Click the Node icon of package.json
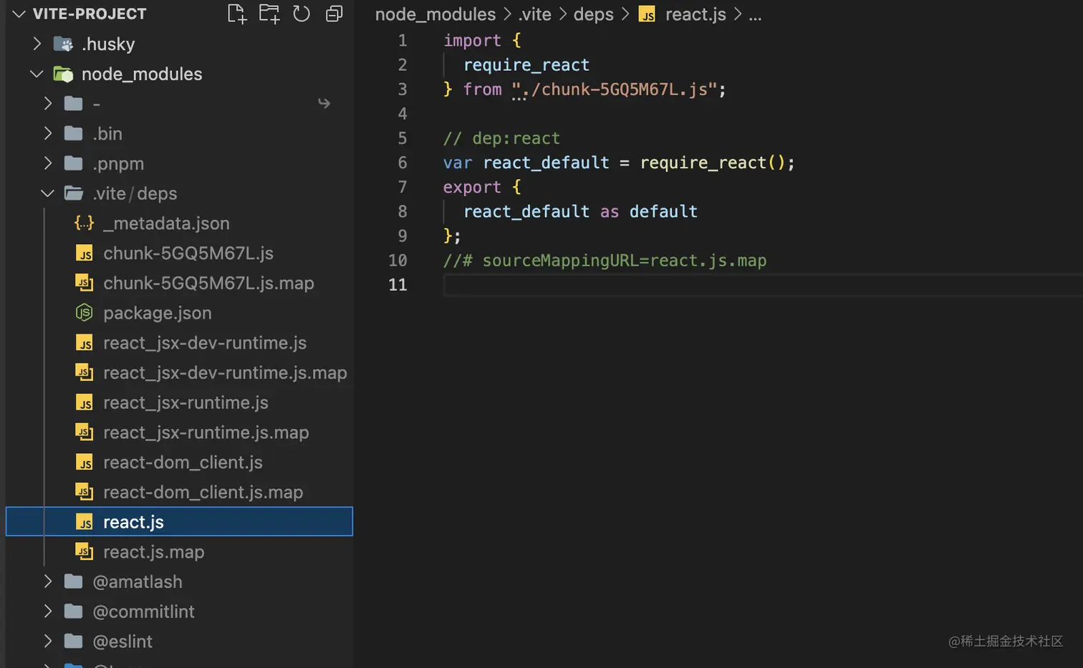The image size is (1083, 668). [x=84, y=313]
